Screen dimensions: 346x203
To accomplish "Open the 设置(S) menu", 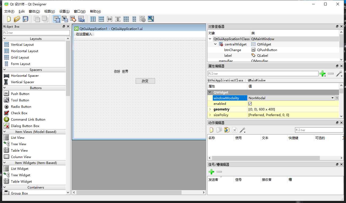I will pos(64,11).
